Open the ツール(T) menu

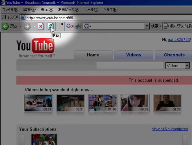91,10
